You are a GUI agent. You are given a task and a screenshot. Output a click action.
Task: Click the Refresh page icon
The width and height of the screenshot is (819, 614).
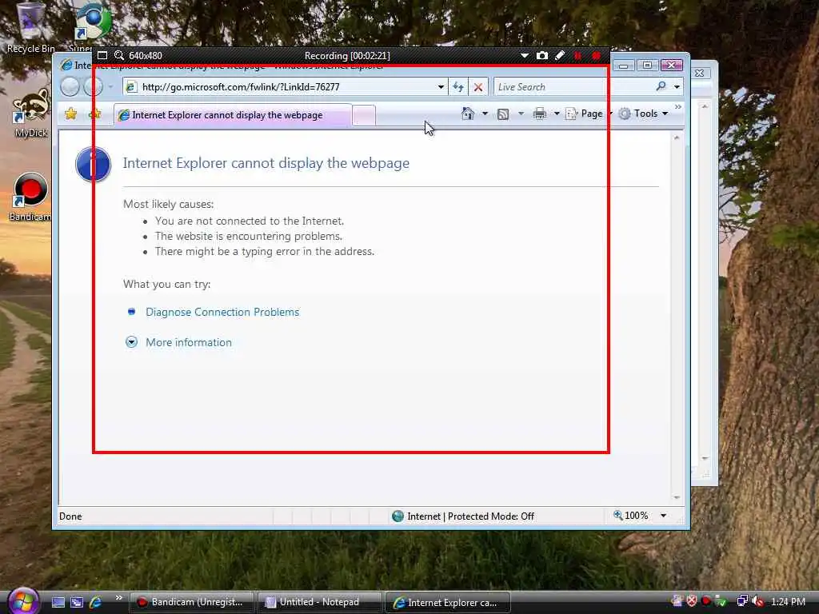click(x=458, y=86)
